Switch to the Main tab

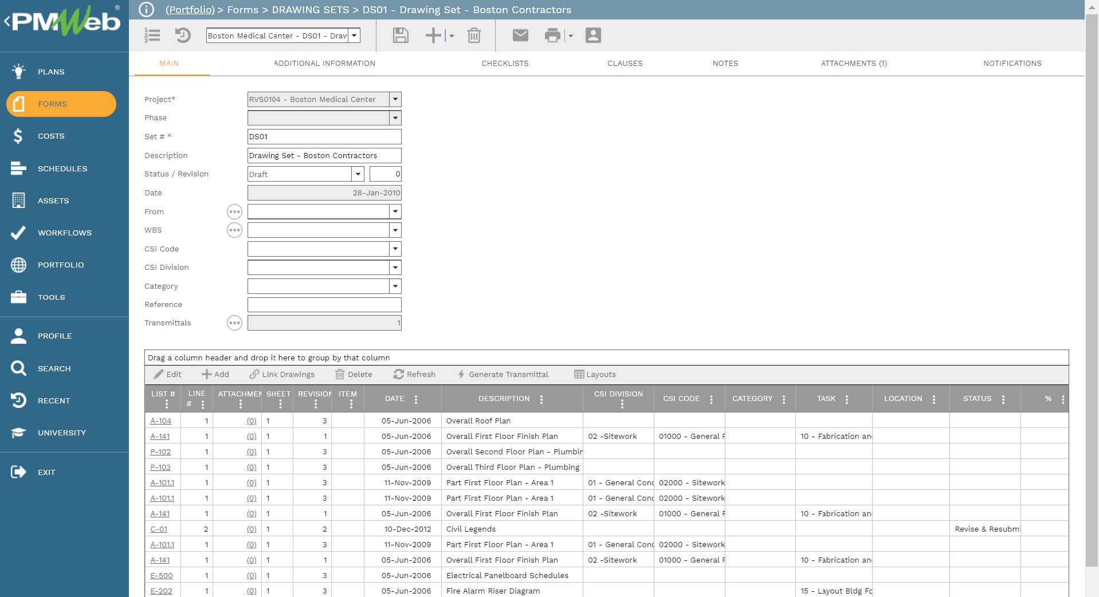[169, 63]
